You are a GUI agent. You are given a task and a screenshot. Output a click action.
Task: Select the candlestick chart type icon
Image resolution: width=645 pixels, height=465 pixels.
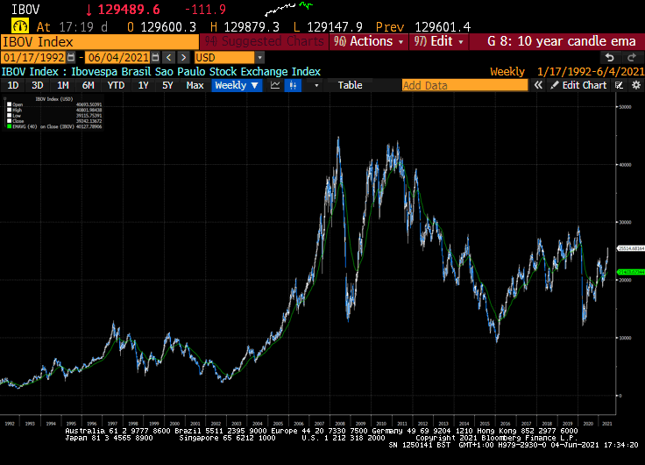pos(293,85)
